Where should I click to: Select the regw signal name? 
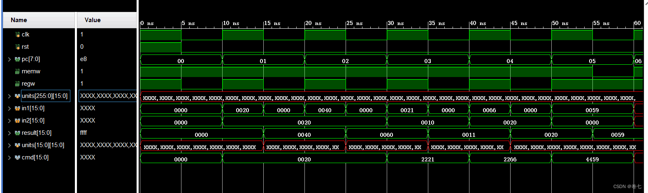tap(28, 84)
